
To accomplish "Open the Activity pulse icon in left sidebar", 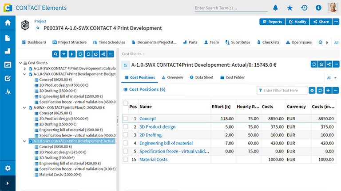I will (8, 92).
